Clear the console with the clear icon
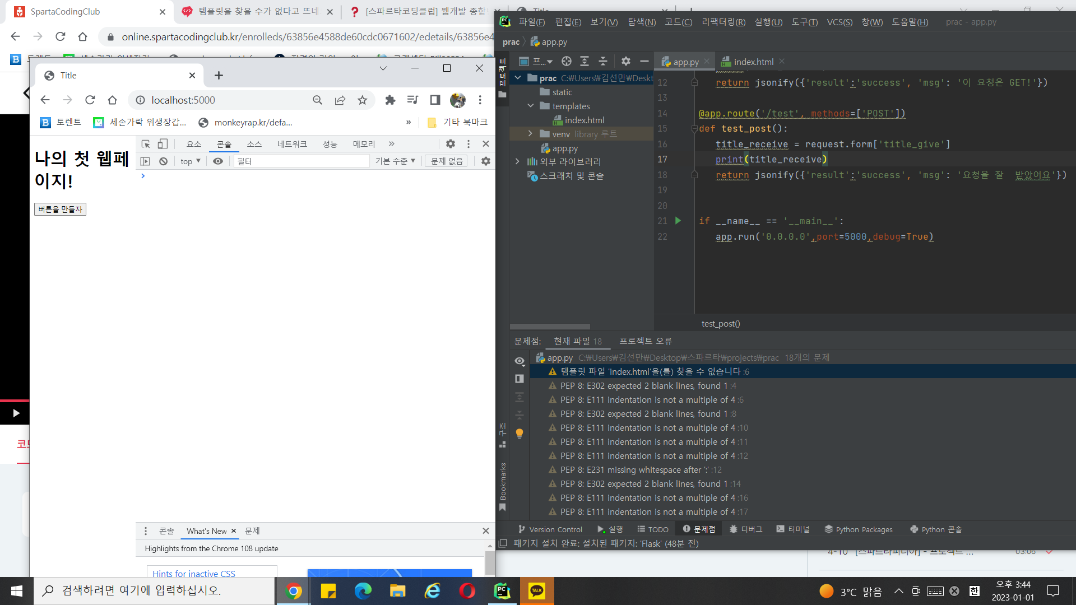1076x605 pixels. point(163,161)
